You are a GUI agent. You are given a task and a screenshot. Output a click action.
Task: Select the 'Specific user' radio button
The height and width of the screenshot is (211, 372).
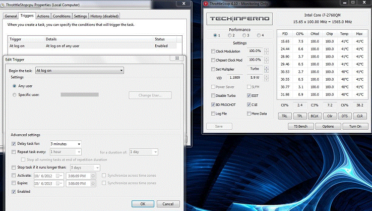[15, 95]
